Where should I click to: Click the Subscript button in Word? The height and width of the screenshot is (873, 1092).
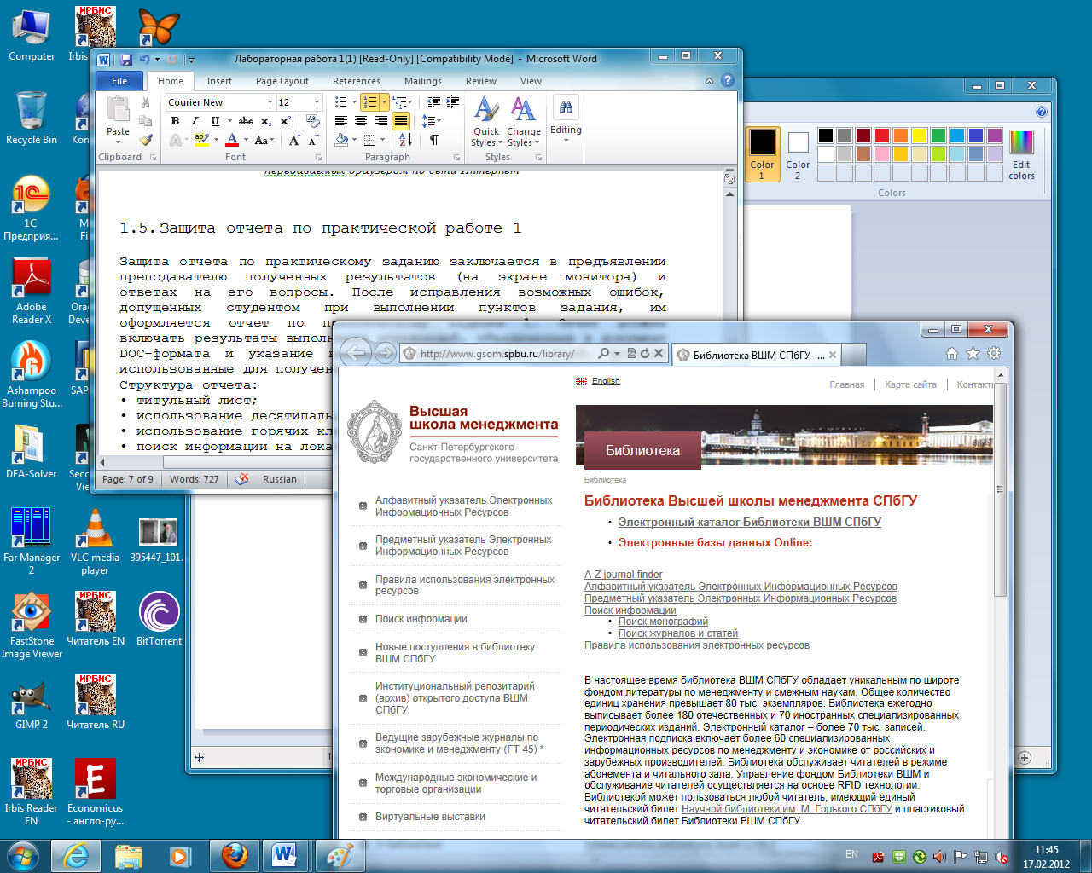pyautogui.click(x=266, y=121)
